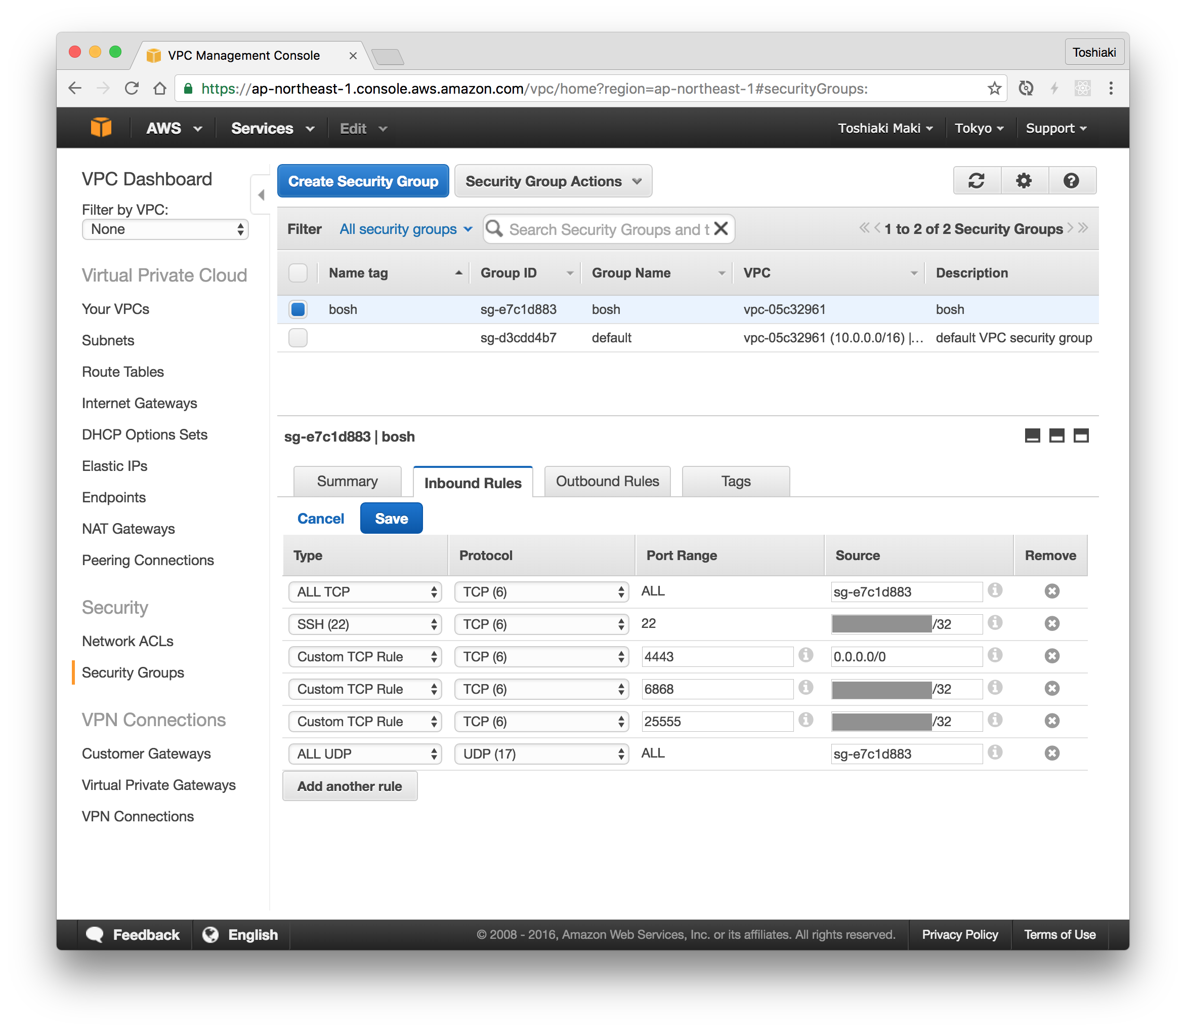Bookmark this page with the star icon

994,88
